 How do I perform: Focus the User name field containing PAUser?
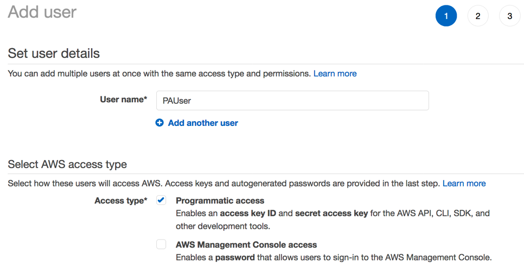tap(292, 101)
